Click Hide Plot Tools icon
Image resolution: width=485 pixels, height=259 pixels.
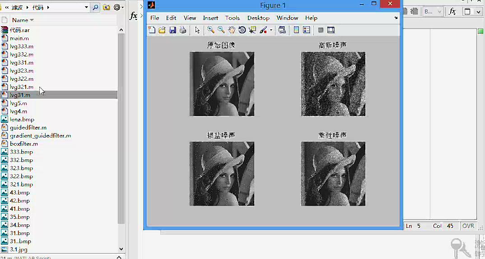pyautogui.click(x=321, y=30)
